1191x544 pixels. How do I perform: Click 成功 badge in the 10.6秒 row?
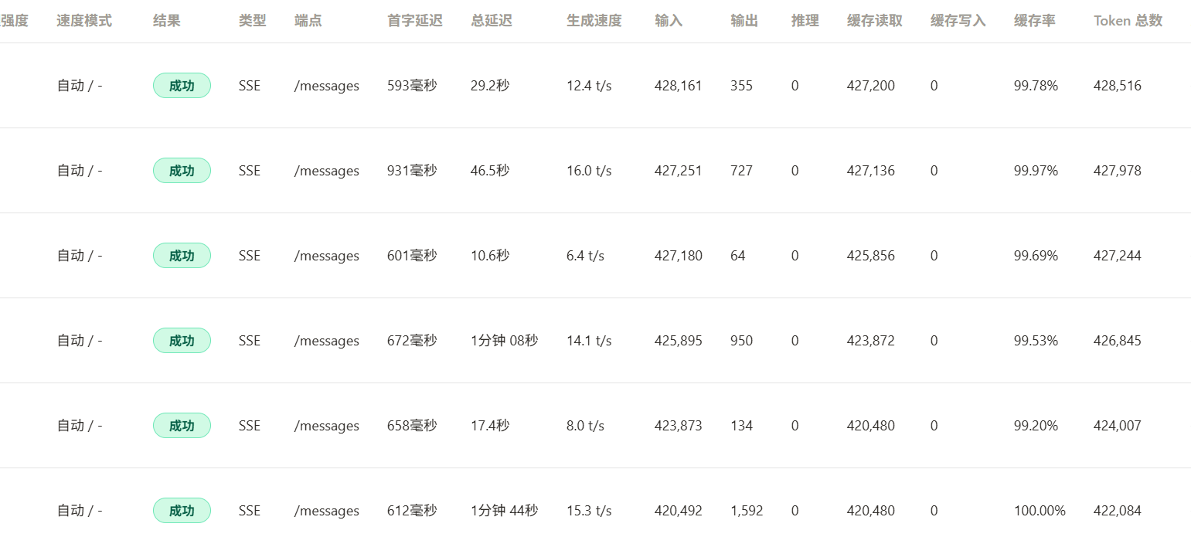click(x=182, y=256)
